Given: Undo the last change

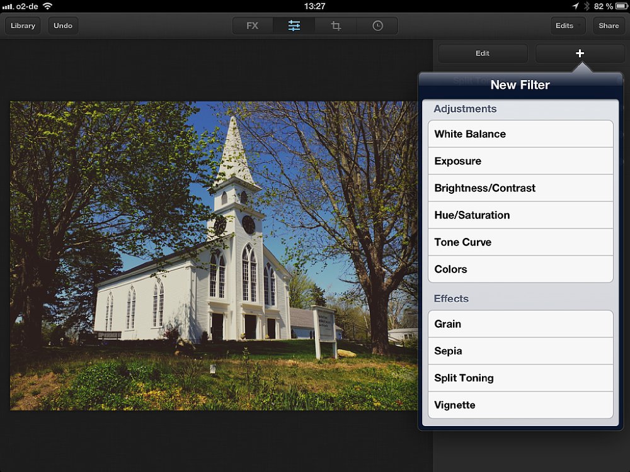Looking at the screenshot, I should pos(63,26).
